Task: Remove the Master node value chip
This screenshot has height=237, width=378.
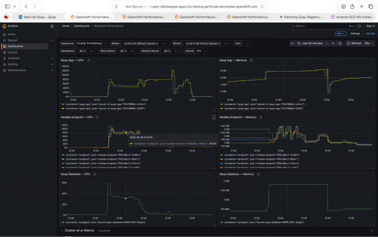Action: [x=157, y=43]
